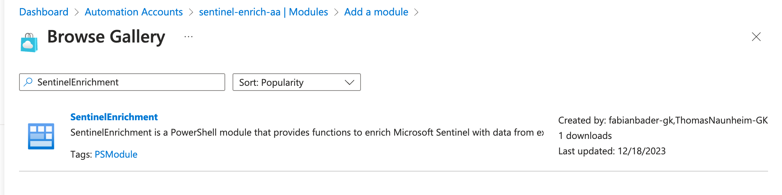Close the Browse Gallery pane

coord(756,37)
